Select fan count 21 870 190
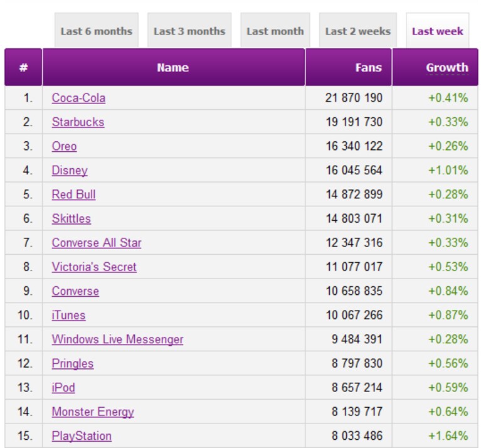The image size is (481, 448). (x=354, y=98)
